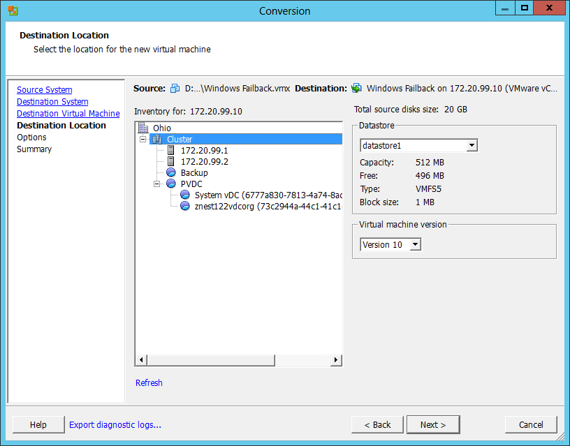
Task: Select the Cluster tree row
Action: (246, 139)
